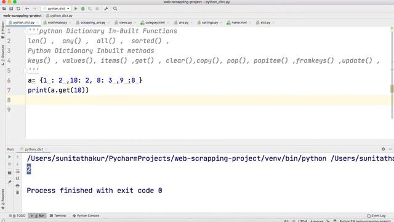Click the Save All disk icon
The height and width of the screenshot is (222, 394).
[11, 9]
